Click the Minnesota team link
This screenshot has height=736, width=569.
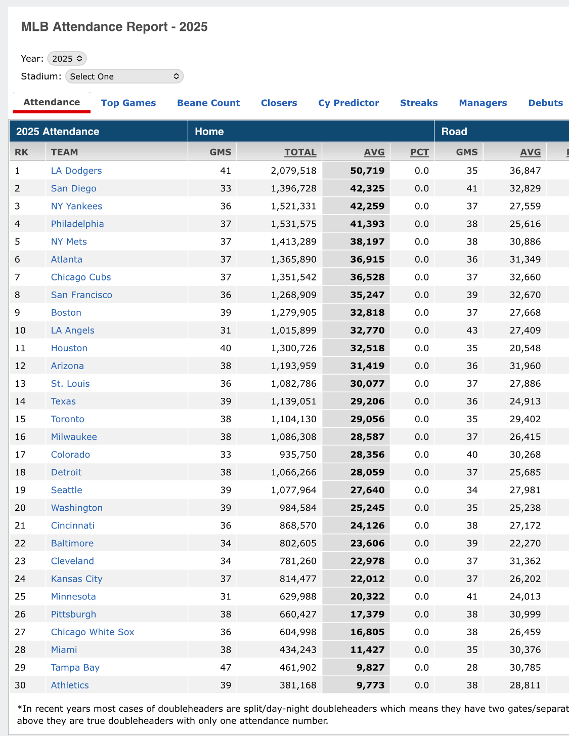(73, 596)
